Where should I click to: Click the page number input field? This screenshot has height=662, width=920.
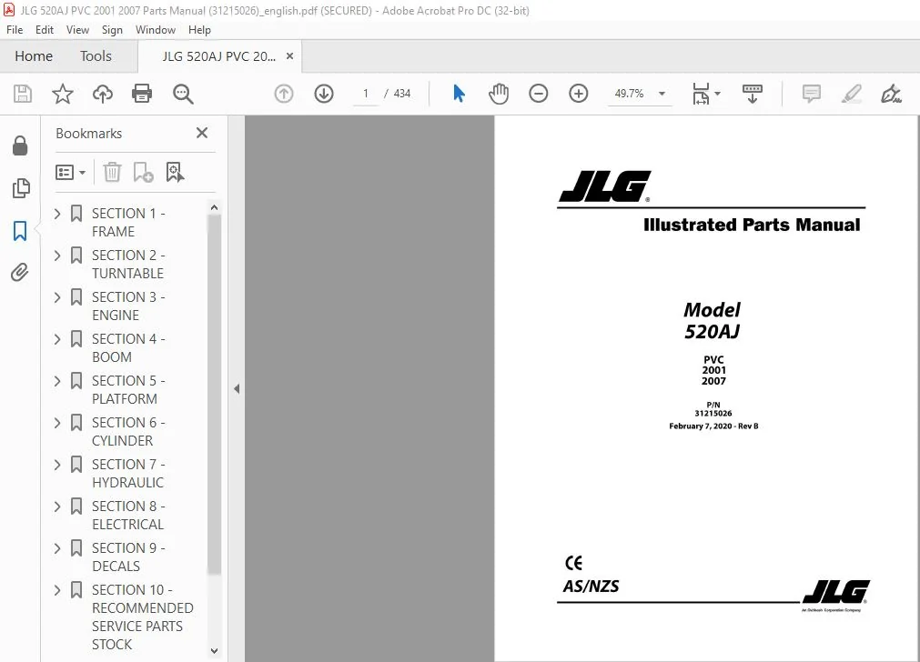366,94
